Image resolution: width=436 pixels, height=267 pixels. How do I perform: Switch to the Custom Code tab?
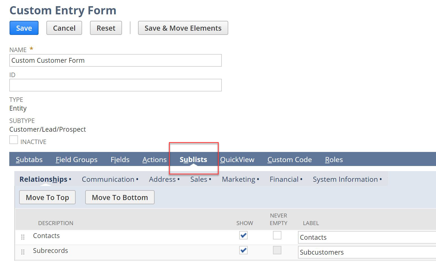290,159
